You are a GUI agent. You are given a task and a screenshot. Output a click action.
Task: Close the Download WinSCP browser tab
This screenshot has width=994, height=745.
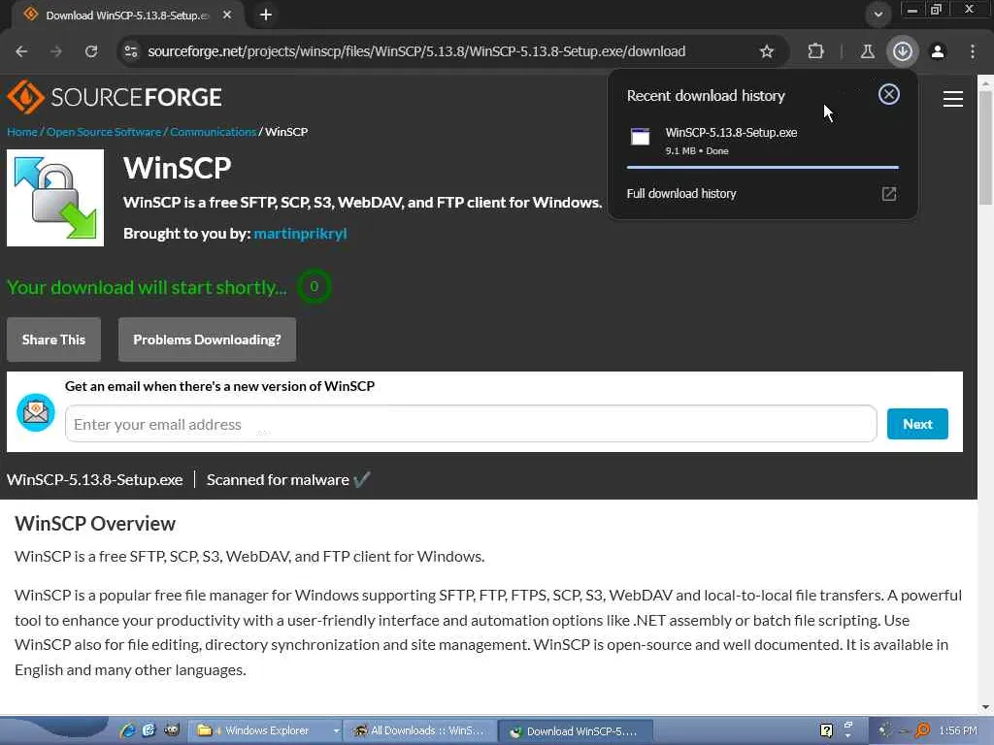click(x=227, y=15)
